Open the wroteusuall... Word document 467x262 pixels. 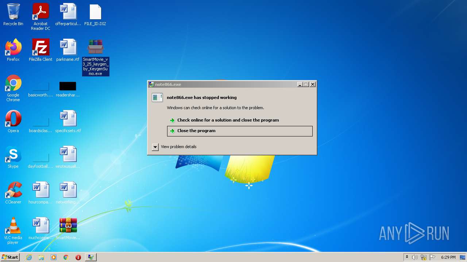(68, 157)
